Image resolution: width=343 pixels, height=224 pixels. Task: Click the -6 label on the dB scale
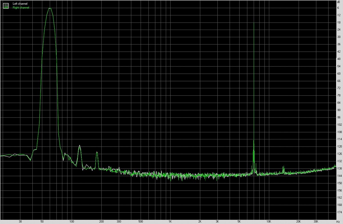pyautogui.click(x=338, y=8)
